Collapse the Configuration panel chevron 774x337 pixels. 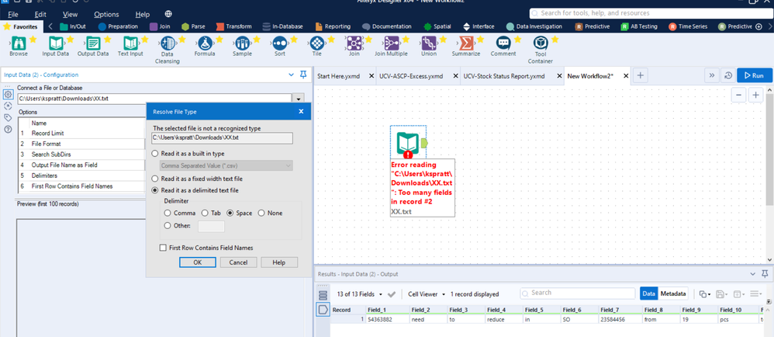point(292,75)
